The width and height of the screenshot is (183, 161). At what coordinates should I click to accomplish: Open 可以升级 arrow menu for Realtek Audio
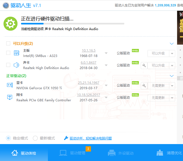[172, 66]
